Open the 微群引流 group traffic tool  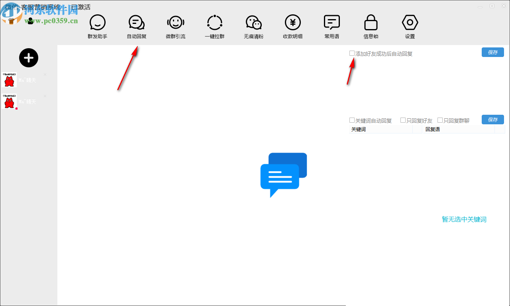176,27
